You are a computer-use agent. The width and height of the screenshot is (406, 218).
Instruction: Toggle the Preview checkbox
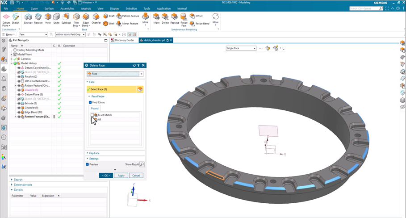point(87,164)
